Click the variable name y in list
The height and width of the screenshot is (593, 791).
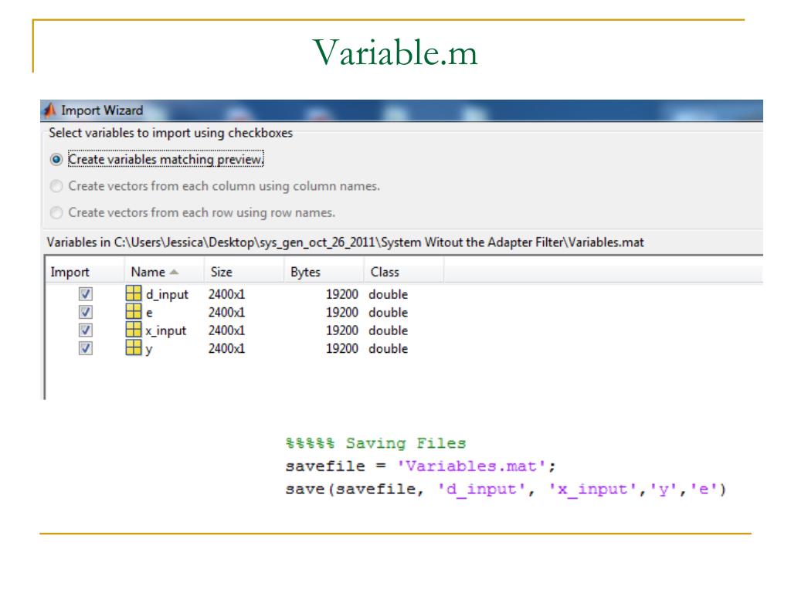point(149,350)
